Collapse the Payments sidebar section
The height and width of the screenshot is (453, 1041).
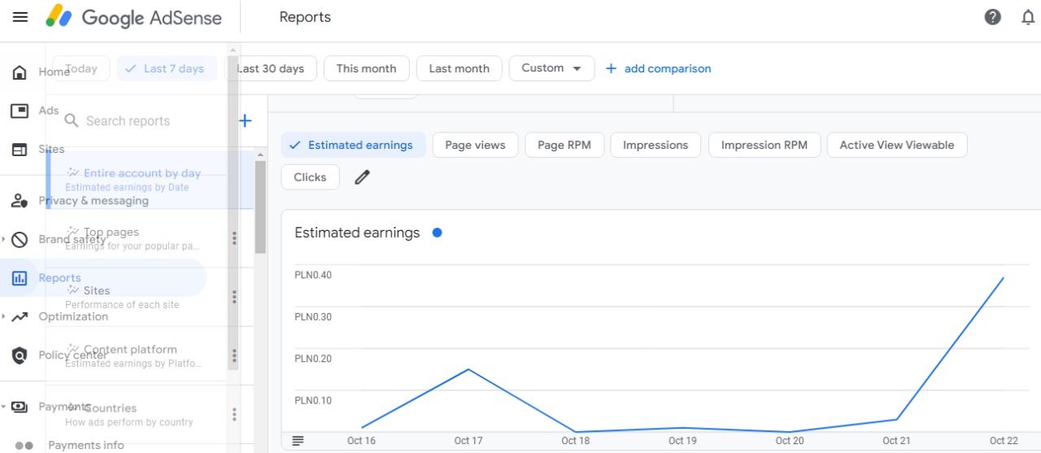3,407
